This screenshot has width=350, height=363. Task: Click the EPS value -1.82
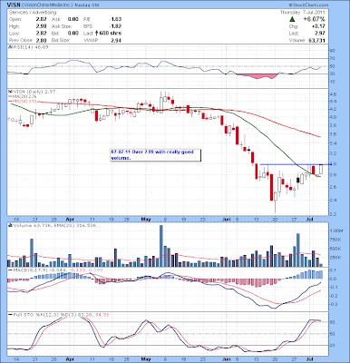[115, 26]
